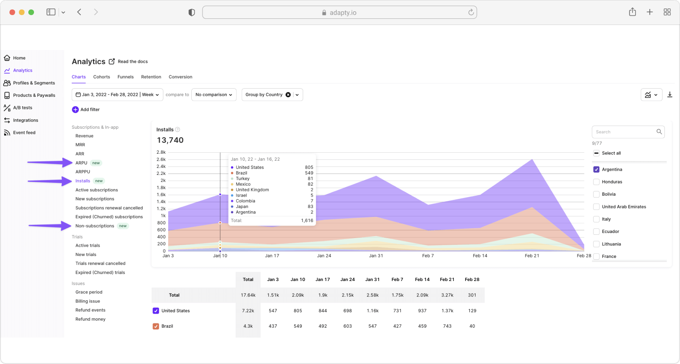Expand the No comparison dropdown
The image size is (680, 364).
point(214,95)
